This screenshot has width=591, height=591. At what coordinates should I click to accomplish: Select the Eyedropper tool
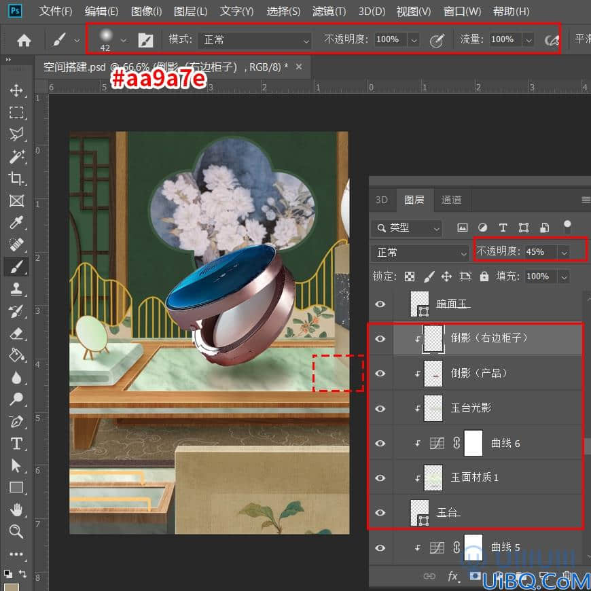(16, 222)
